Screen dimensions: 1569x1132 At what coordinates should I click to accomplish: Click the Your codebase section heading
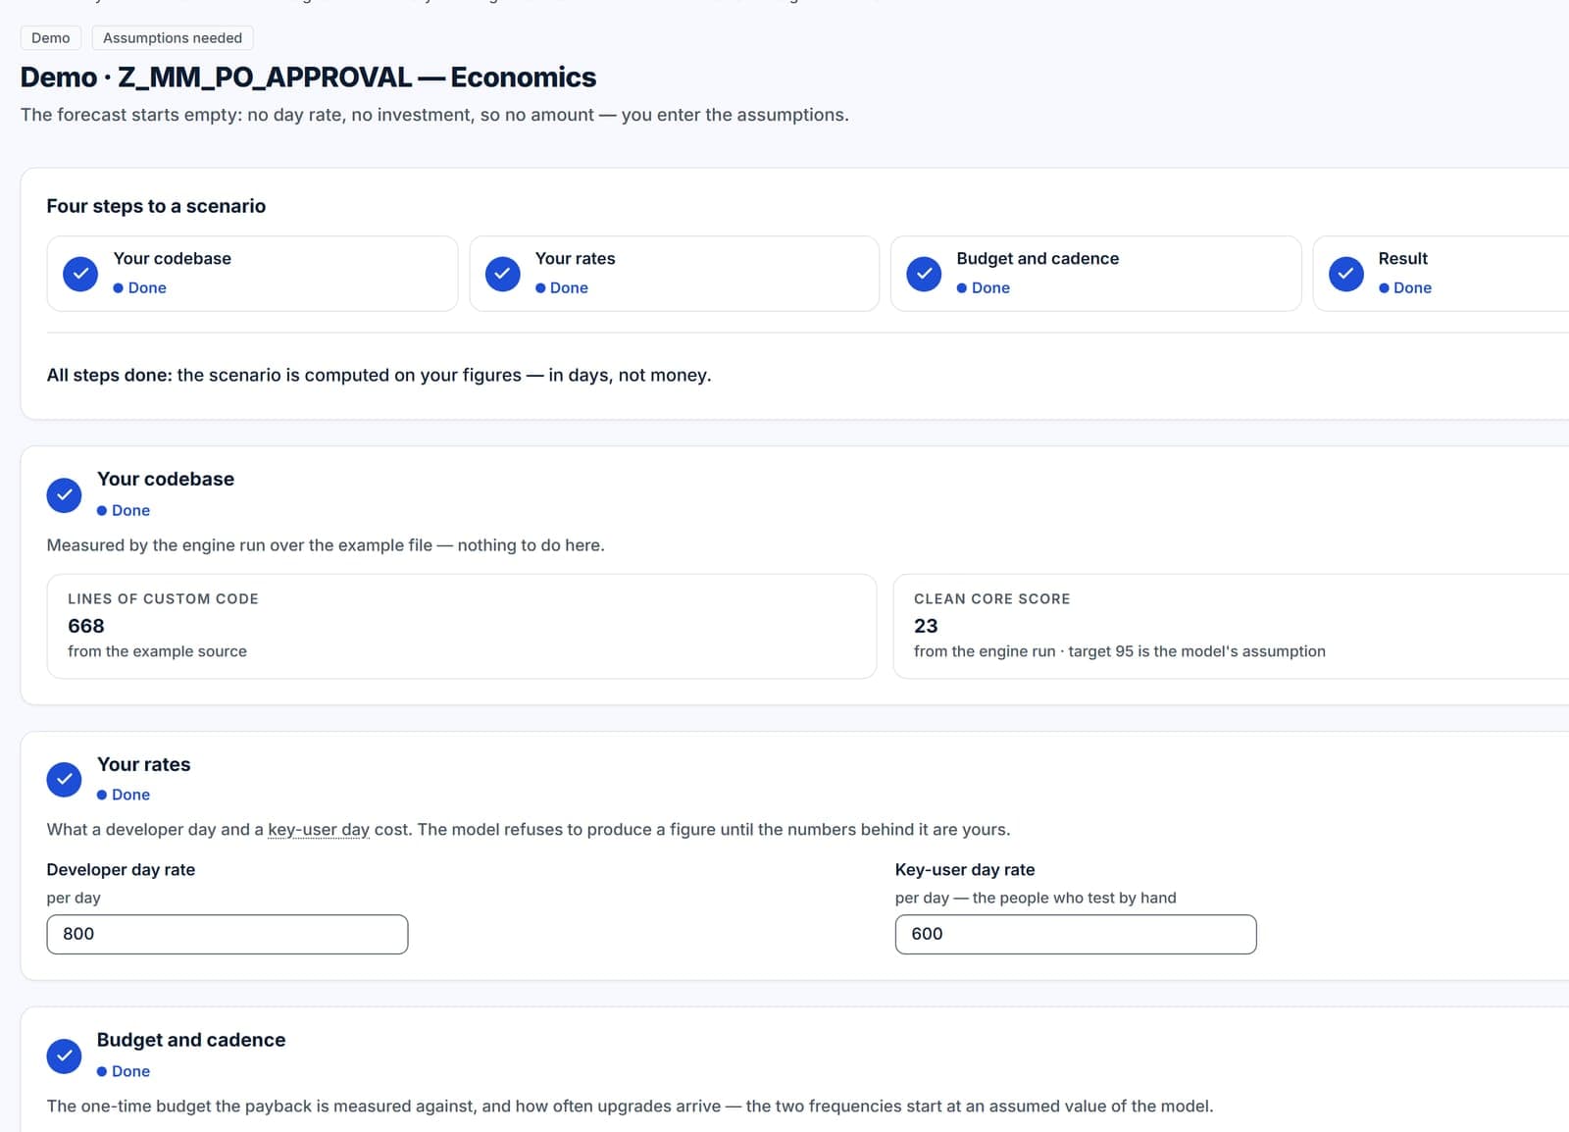point(166,479)
